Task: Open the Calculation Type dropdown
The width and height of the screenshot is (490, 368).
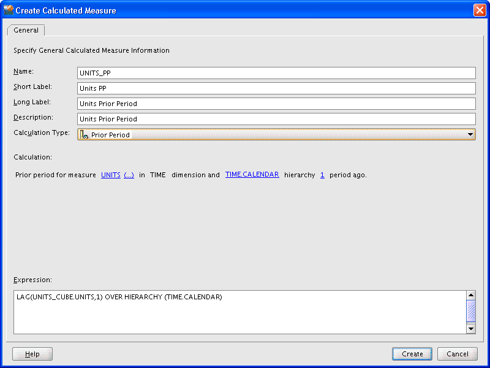Action: [x=276, y=134]
